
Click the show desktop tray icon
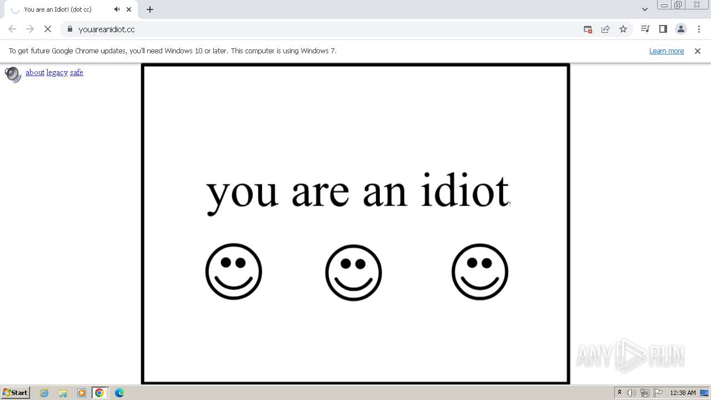tap(705, 393)
